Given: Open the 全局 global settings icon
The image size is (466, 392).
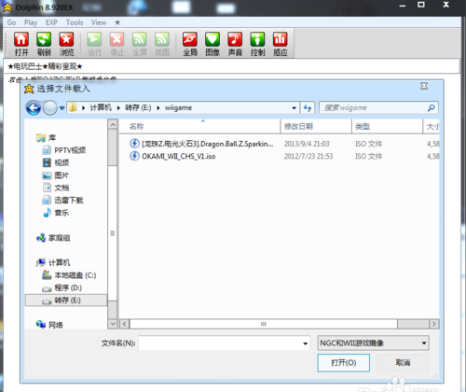Looking at the screenshot, I should click(190, 44).
